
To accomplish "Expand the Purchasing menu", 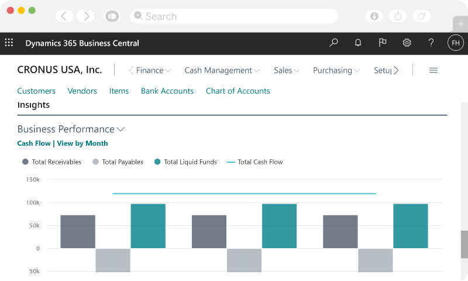I will point(336,70).
